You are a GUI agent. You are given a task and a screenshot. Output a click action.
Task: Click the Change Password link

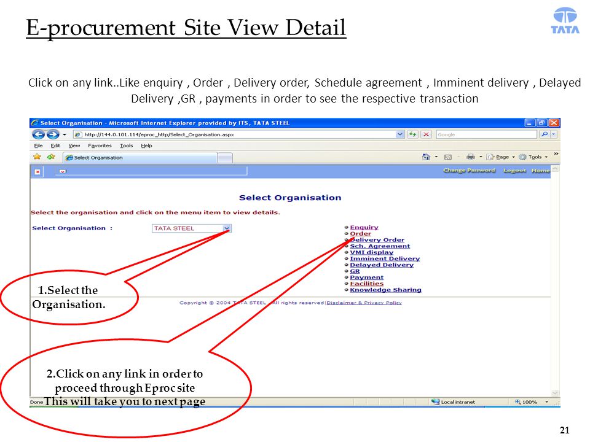[469, 171]
